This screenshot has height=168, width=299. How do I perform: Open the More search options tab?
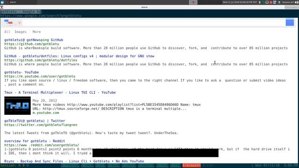click(36, 32)
